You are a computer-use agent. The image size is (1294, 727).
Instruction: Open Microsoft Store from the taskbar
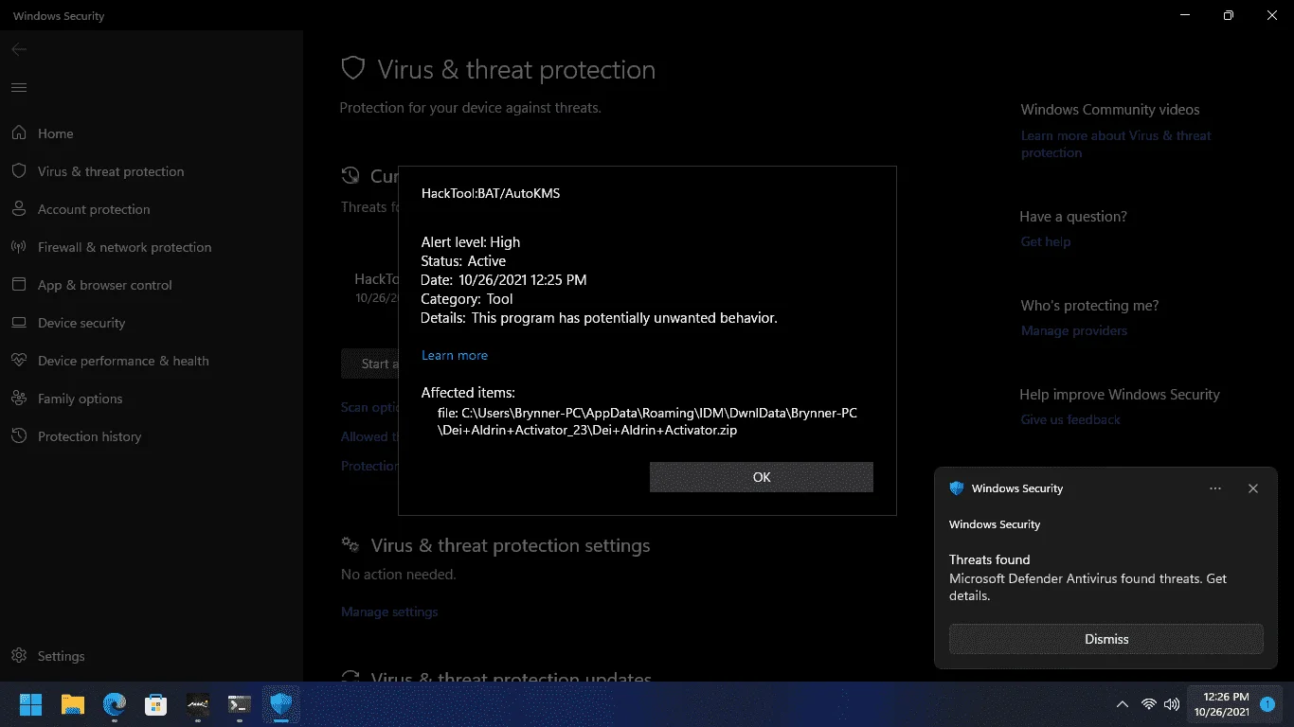pos(156,704)
